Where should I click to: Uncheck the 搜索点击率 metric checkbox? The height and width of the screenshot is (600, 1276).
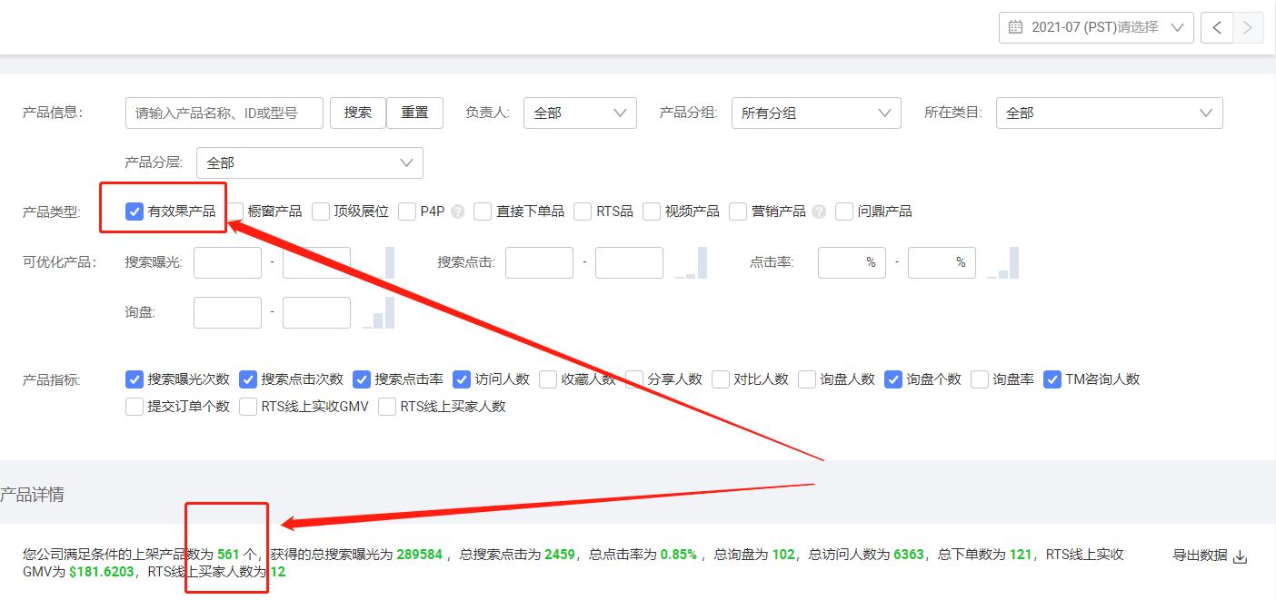coord(362,379)
